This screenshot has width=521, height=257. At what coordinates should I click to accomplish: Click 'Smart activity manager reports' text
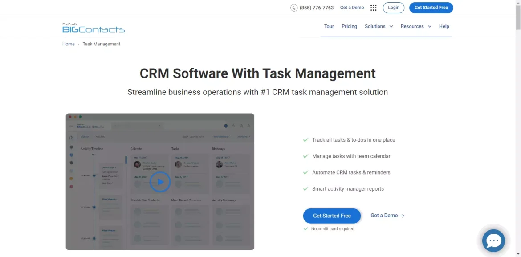pyautogui.click(x=348, y=189)
